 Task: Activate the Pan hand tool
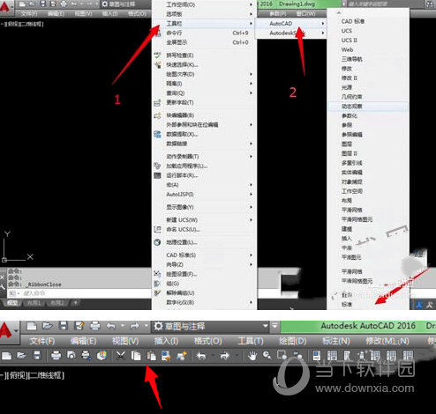[x=252, y=356]
